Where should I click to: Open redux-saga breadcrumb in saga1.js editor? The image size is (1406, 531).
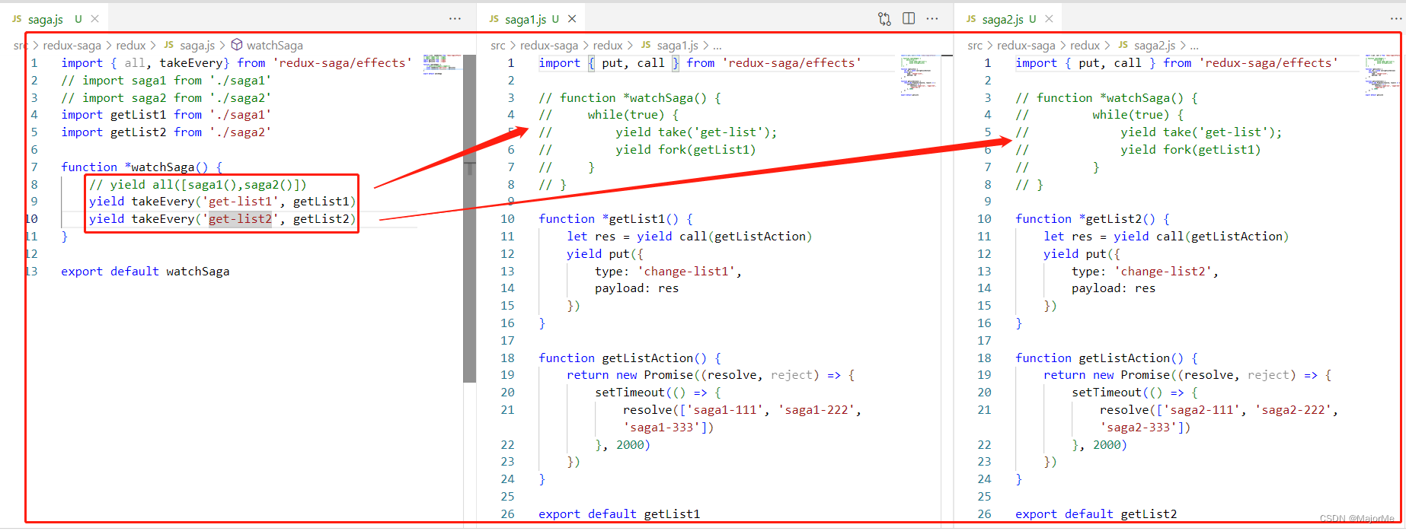(549, 46)
